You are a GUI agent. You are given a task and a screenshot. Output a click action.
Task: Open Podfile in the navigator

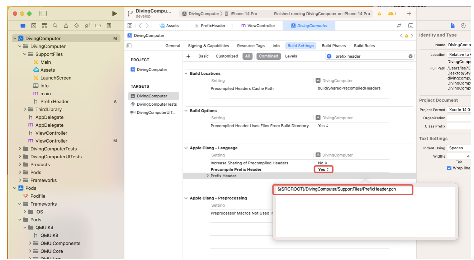click(x=38, y=196)
